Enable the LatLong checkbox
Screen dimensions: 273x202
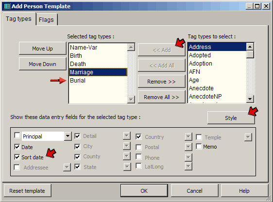coord(138,166)
